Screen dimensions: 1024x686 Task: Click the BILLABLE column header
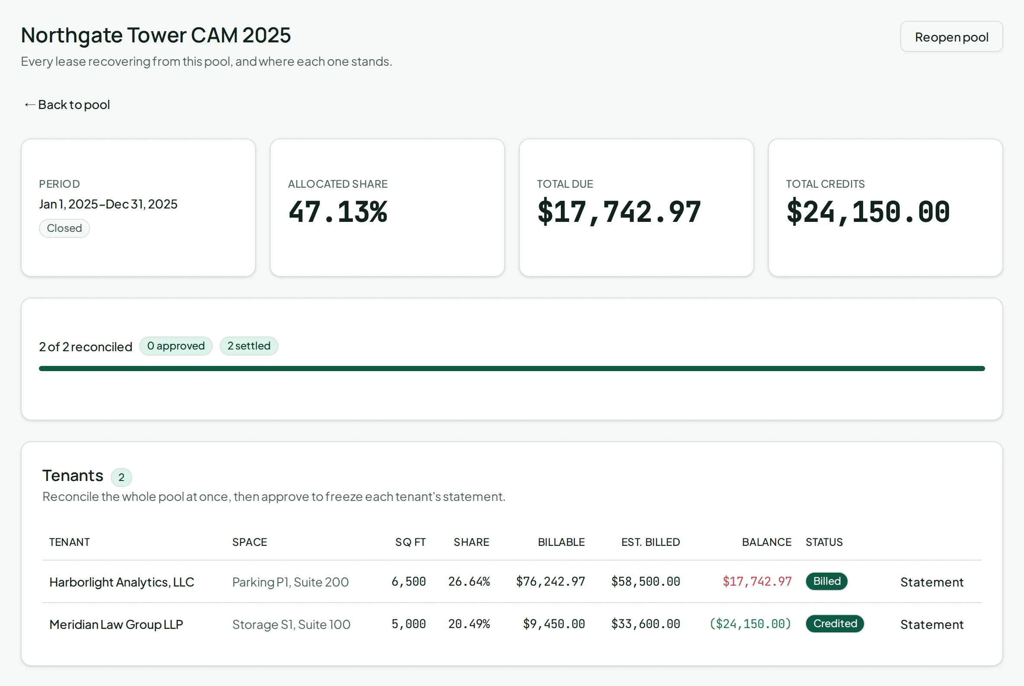[x=561, y=542]
